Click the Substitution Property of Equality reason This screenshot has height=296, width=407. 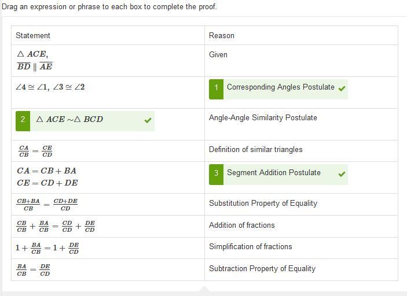pyautogui.click(x=263, y=203)
